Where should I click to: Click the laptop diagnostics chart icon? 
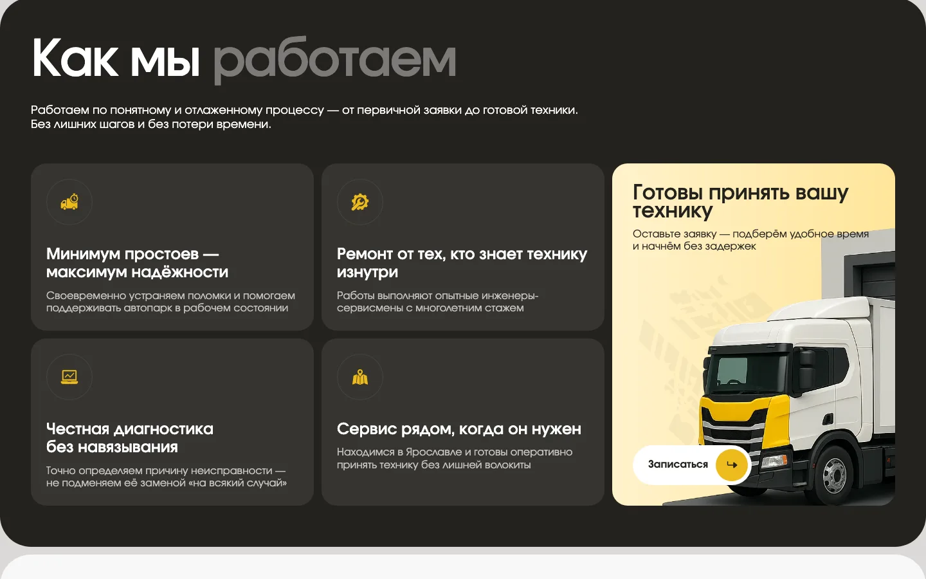[69, 377]
